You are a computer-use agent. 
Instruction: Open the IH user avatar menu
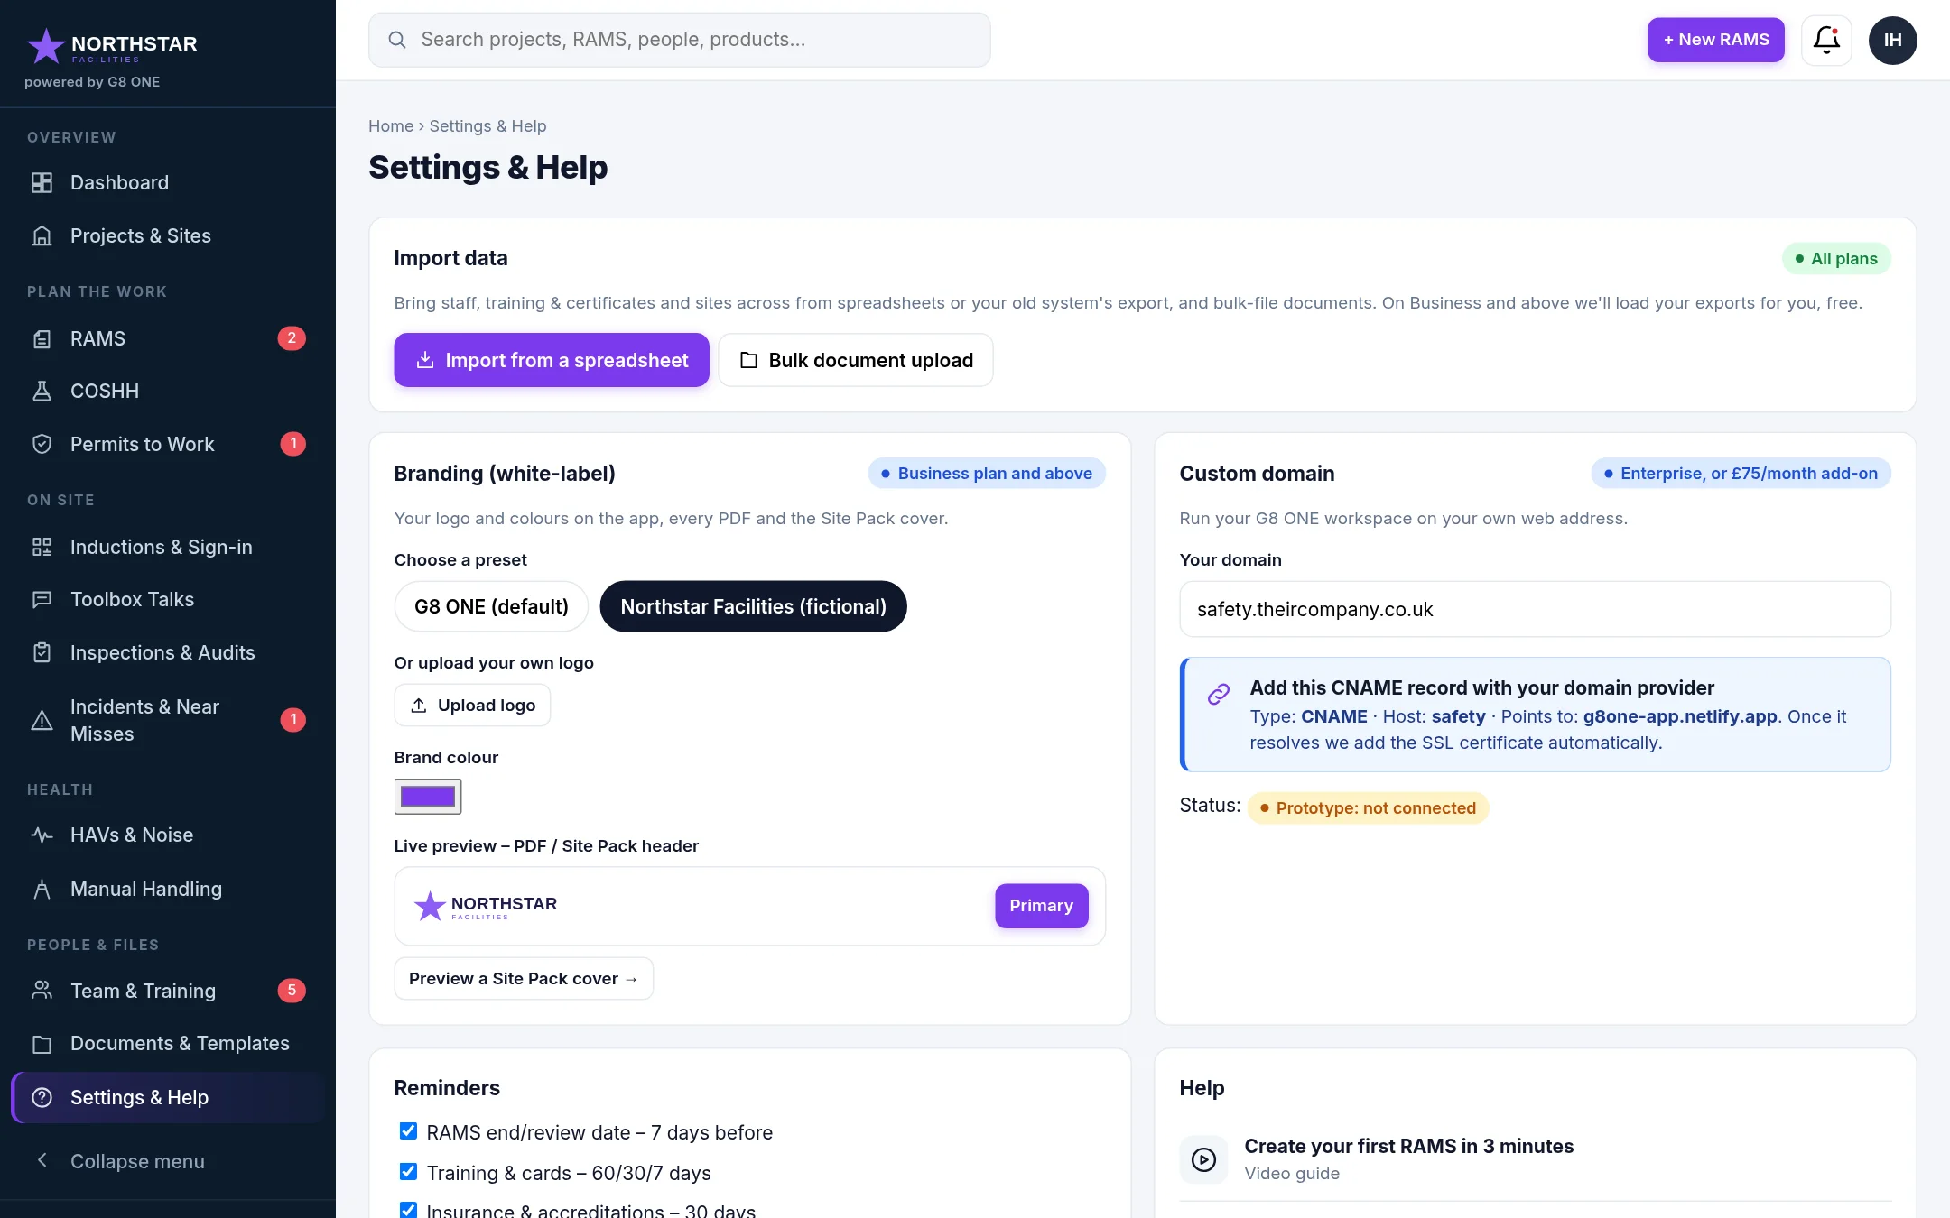(x=1892, y=40)
